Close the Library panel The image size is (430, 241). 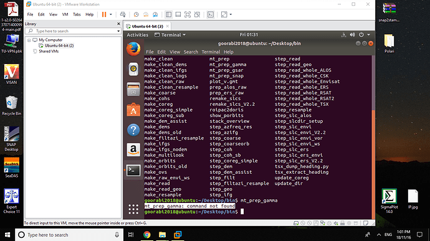118,24
